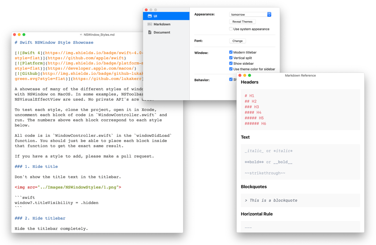Click 'Hide the titlebar completely.' text
This screenshot has height=245, width=376.
tap(51, 229)
